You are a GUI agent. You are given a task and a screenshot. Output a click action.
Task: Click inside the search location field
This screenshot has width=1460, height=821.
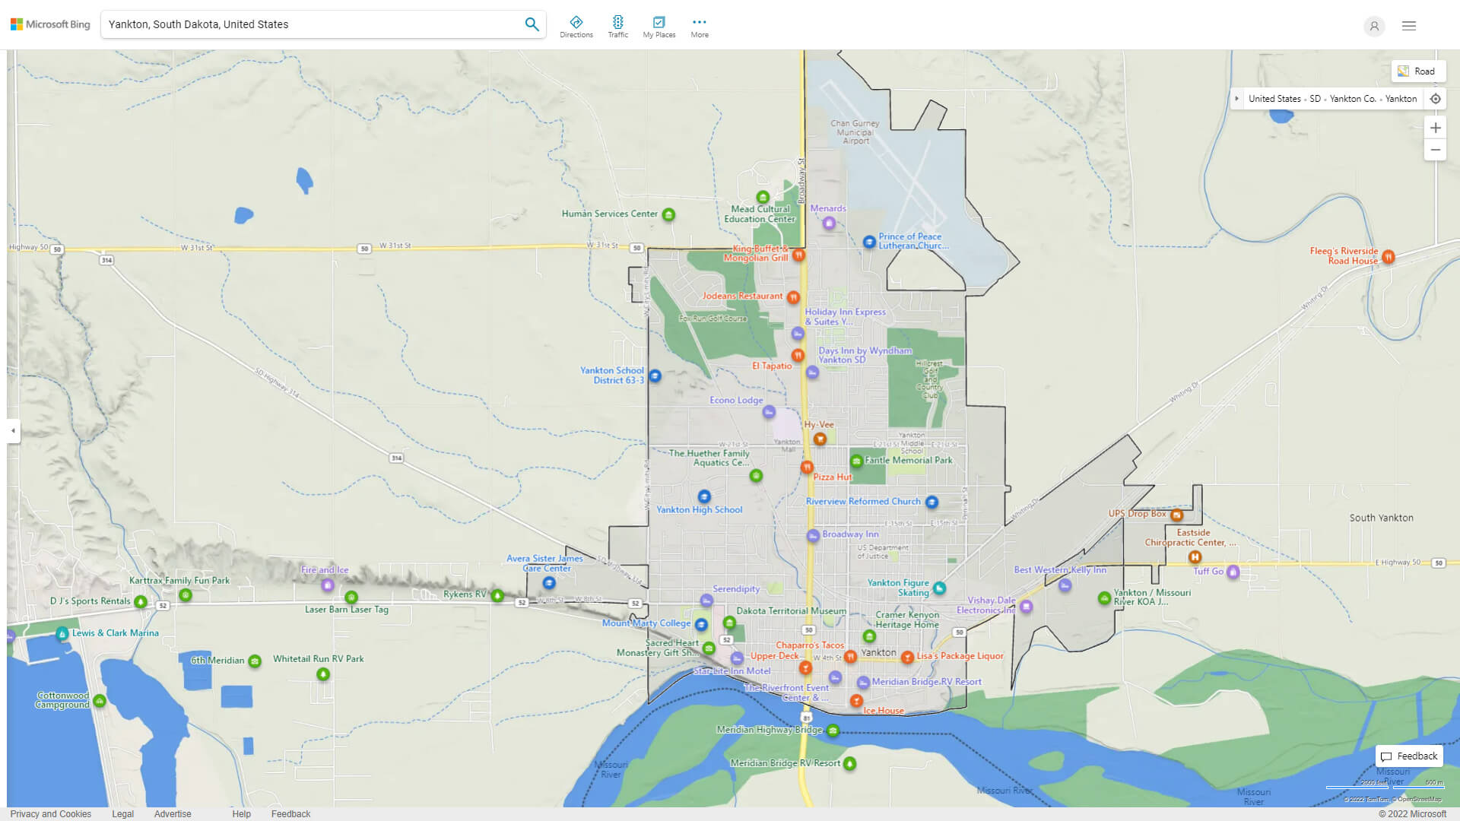[312, 24]
